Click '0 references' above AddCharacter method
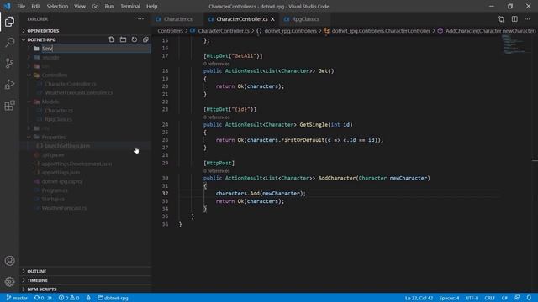Image resolution: width=538 pixels, height=302 pixels. [217, 170]
